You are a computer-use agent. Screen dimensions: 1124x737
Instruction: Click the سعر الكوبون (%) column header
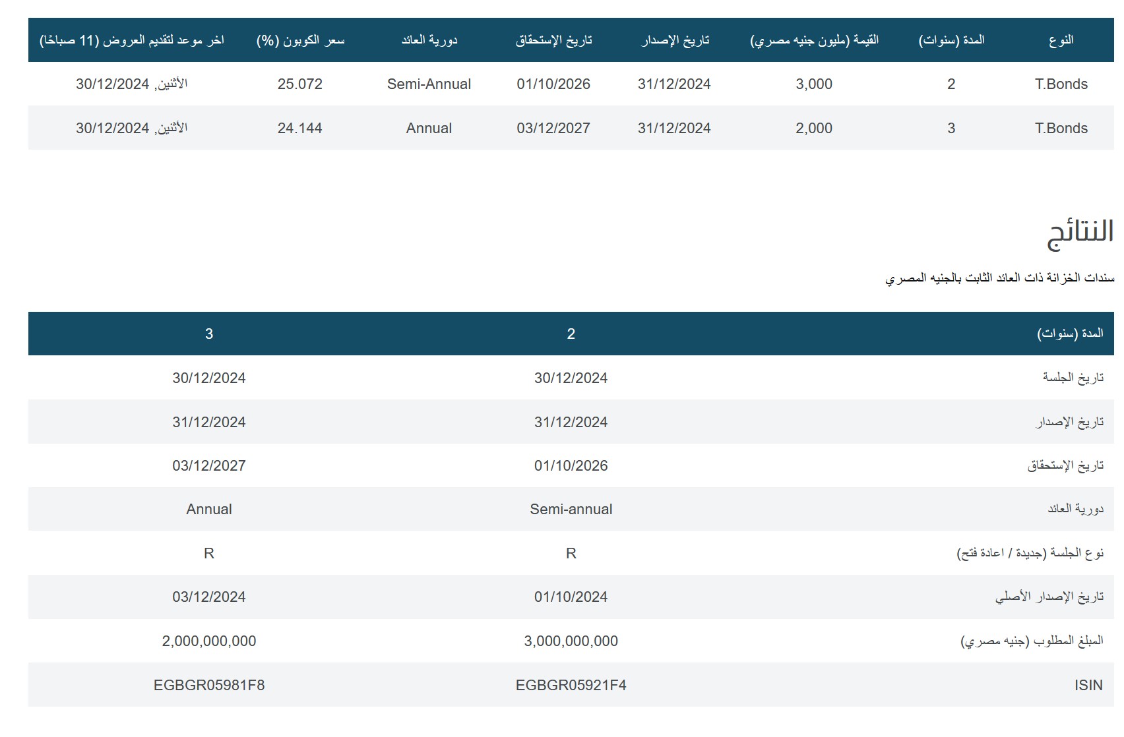pos(300,40)
